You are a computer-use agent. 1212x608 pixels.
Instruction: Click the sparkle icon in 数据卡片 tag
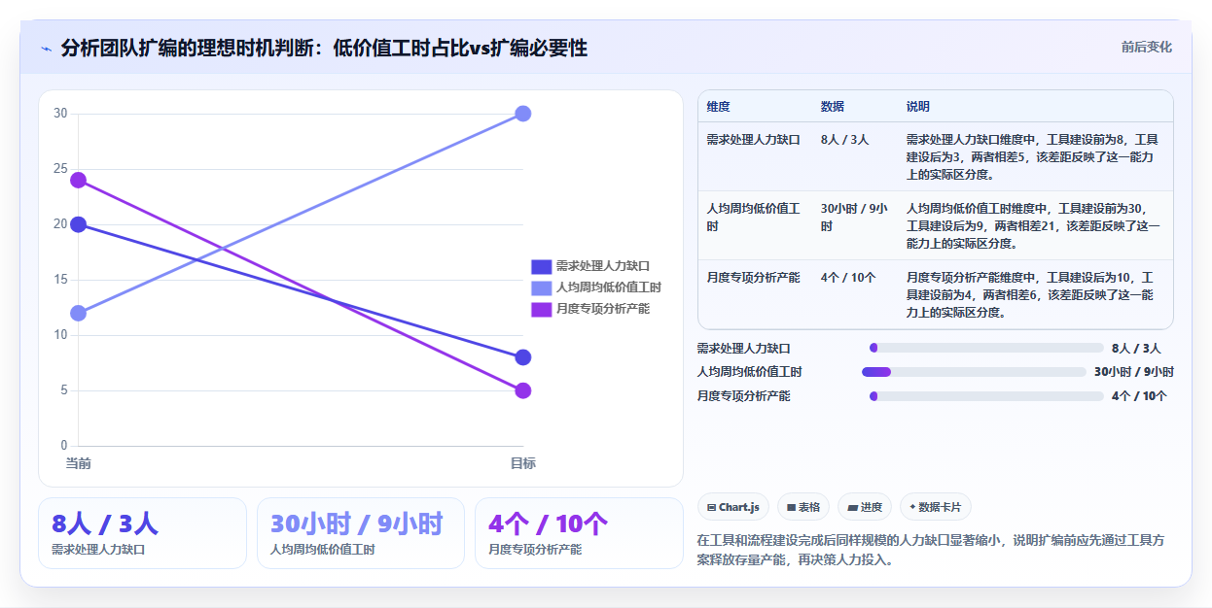click(x=912, y=507)
